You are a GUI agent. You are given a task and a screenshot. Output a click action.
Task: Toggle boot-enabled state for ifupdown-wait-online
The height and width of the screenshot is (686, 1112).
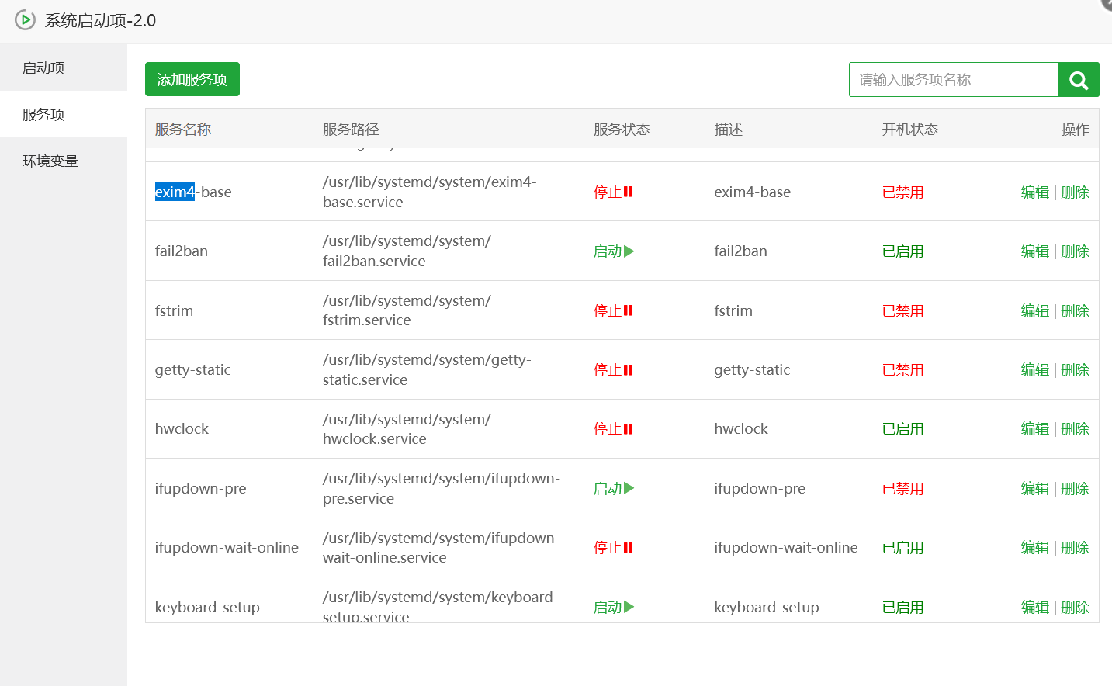point(902,548)
